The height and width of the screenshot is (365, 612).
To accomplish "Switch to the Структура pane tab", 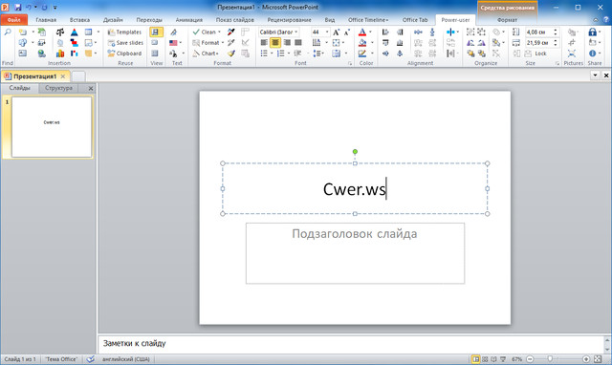I will (58, 88).
